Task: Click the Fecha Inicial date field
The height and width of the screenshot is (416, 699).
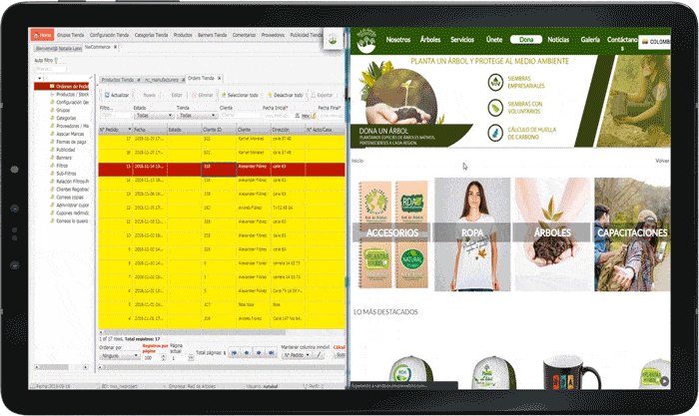Action: tap(276, 115)
